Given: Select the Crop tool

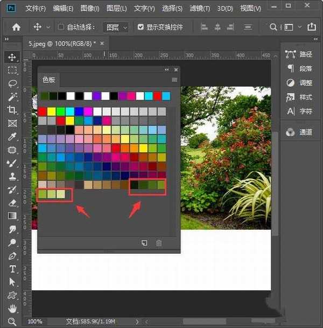Looking at the screenshot, I should click(12, 110).
